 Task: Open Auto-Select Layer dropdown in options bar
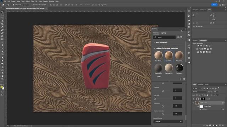[26, 5]
